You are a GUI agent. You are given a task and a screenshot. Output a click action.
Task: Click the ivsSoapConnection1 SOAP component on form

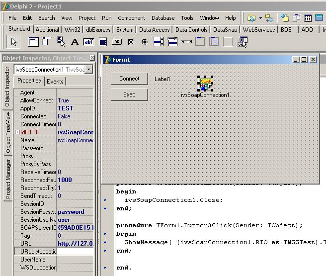click(206, 84)
